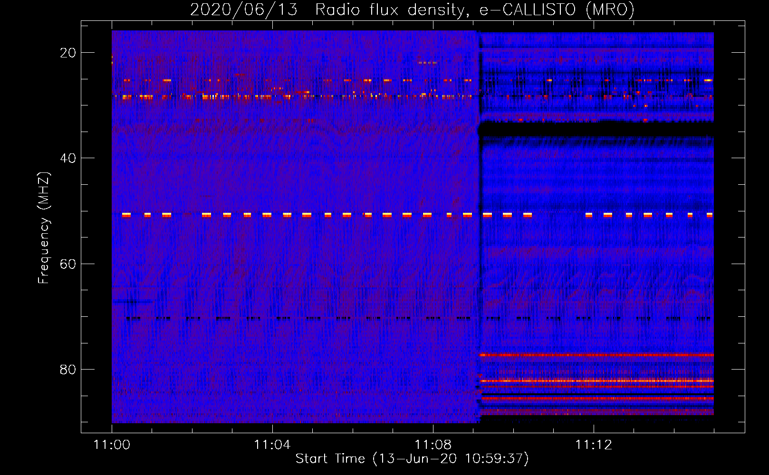Click the 'Start Time (13-Jun-20 10:59:37)' label
Image resolution: width=769 pixels, height=475 pixels.
pos(412,459)
